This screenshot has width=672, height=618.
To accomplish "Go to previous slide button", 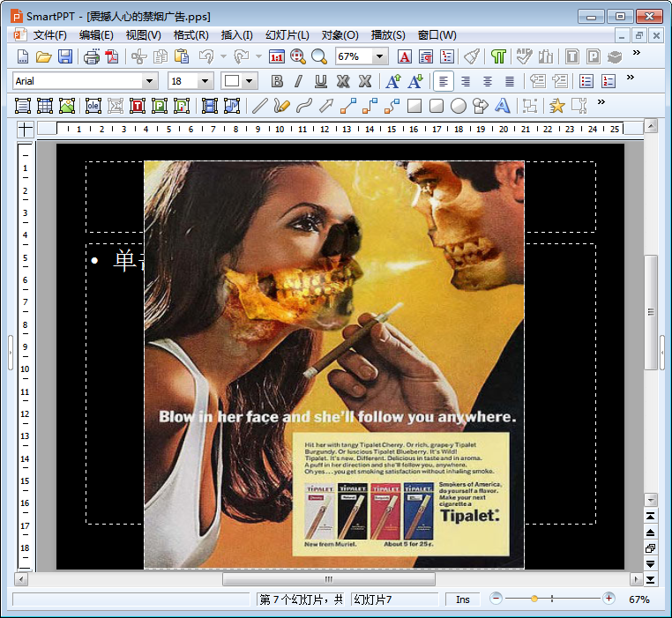I will click(651, 532).
